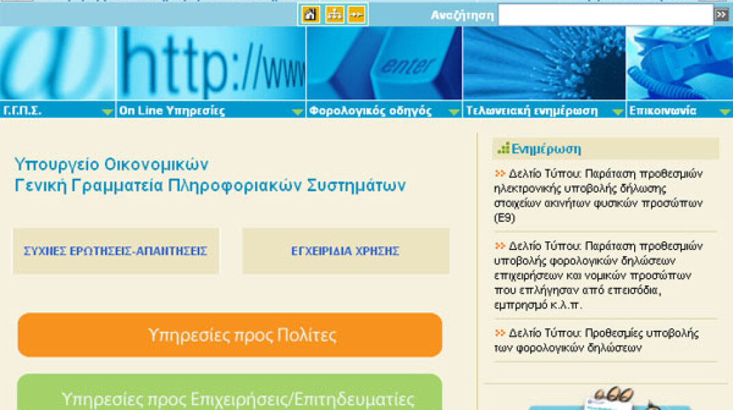Image resolution: width=733 pixels, height=410 pixels.
Task: Open the Τελωνειακή ενημέρωση menu
Action: click(x=532, y=111)
